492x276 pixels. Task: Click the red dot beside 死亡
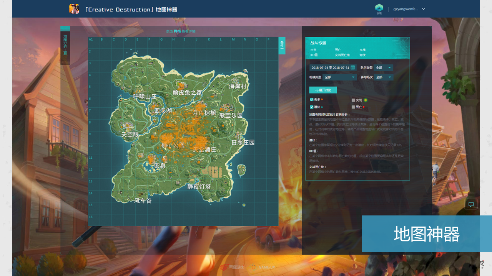364,107
